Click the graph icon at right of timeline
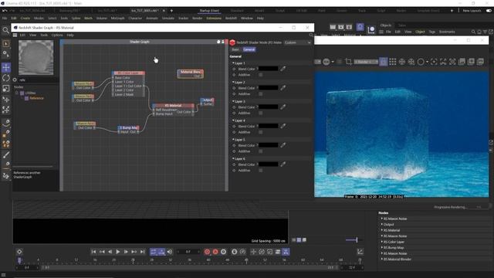494x278 pixels. pos(360,252)
